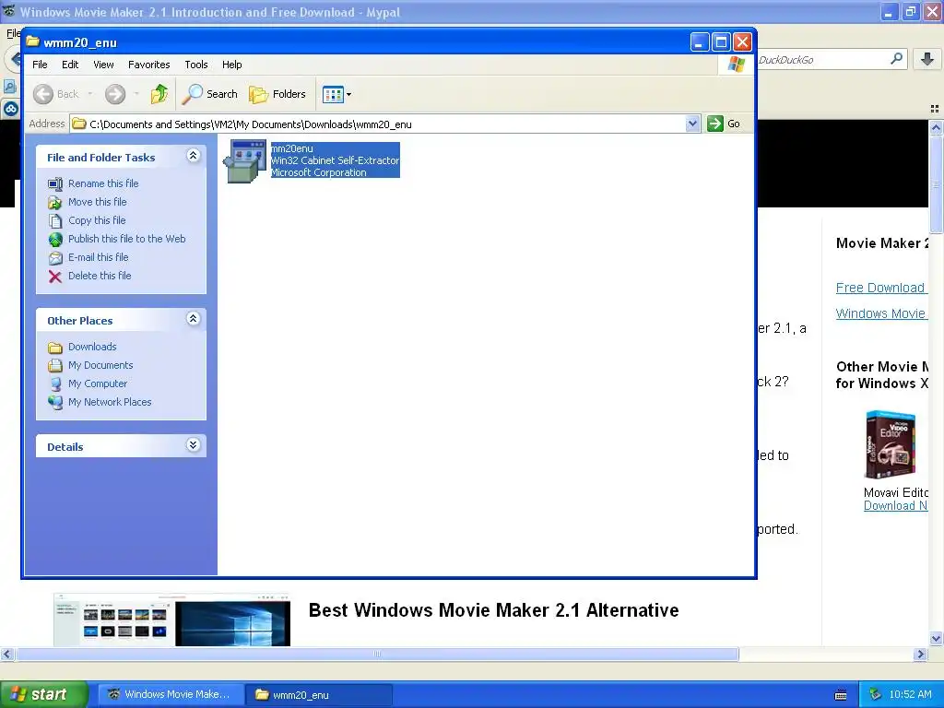Screen dimensions: 944x708
Task: Click the Publish this file to the Web link
Action: pos(127,239)
